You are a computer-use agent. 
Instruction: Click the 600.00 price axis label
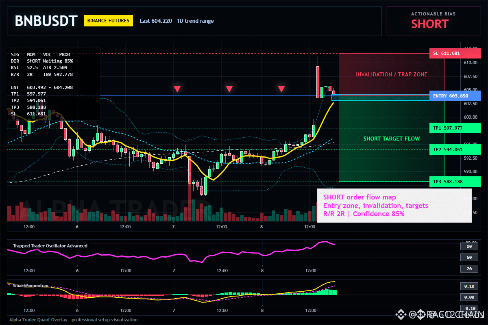coord(471,117)
